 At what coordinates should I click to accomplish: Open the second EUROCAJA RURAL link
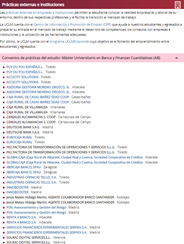click(19, 142)
